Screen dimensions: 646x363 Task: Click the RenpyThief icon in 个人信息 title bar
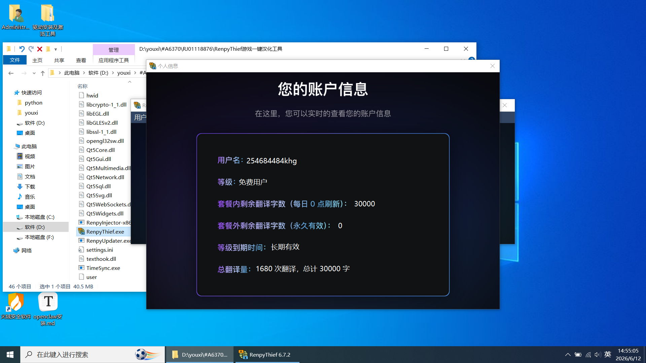click(x=153, y=66)
